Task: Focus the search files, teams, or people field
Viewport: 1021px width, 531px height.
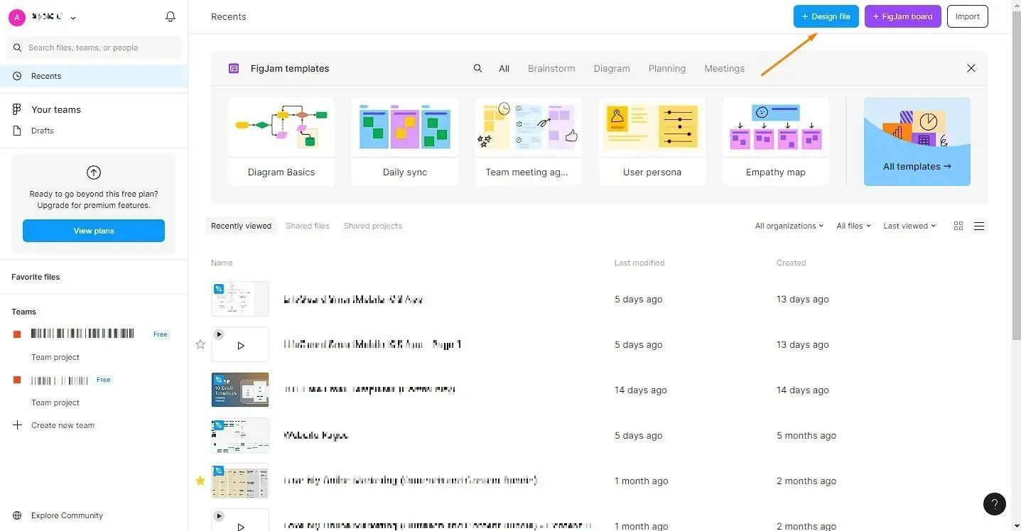Action: [94, 48]
